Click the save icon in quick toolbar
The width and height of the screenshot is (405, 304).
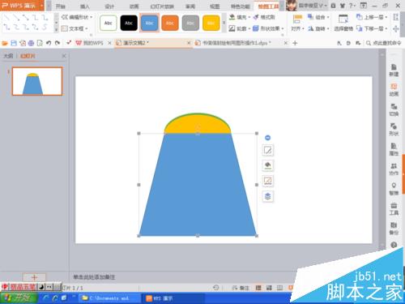click(x=14, y=43)
